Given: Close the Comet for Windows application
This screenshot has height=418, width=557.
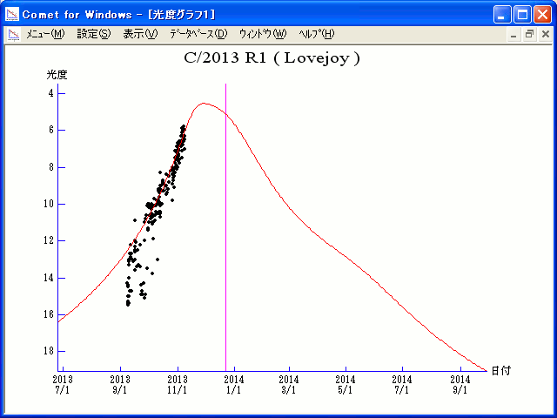Looking at the screenshot, I should tap(543, 15).
